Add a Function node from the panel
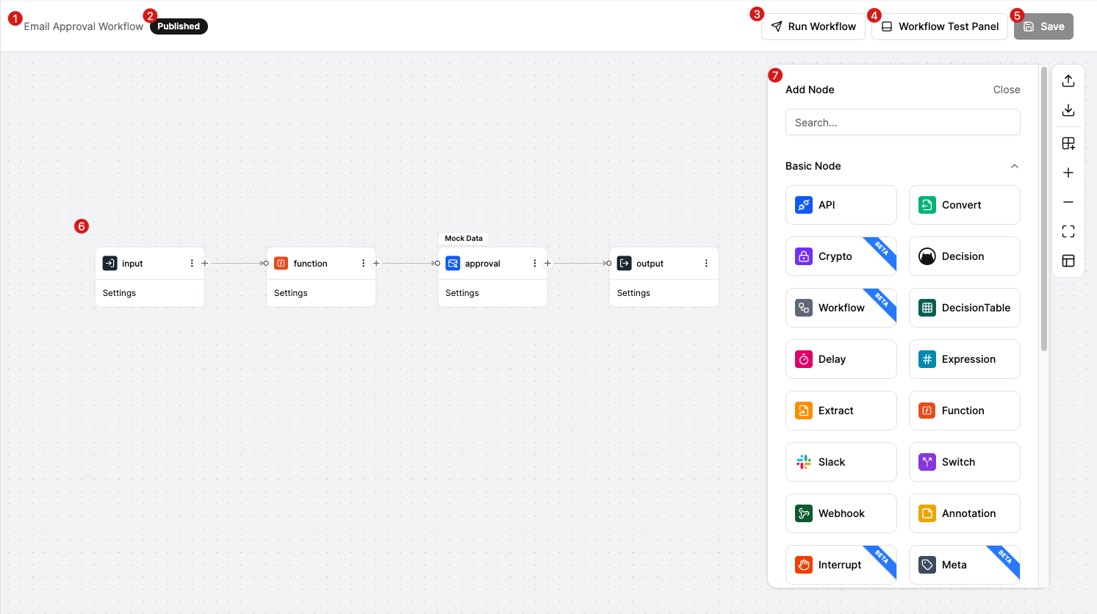The width and height of the screenshot is (1097, 614). (x=965, y=411)
